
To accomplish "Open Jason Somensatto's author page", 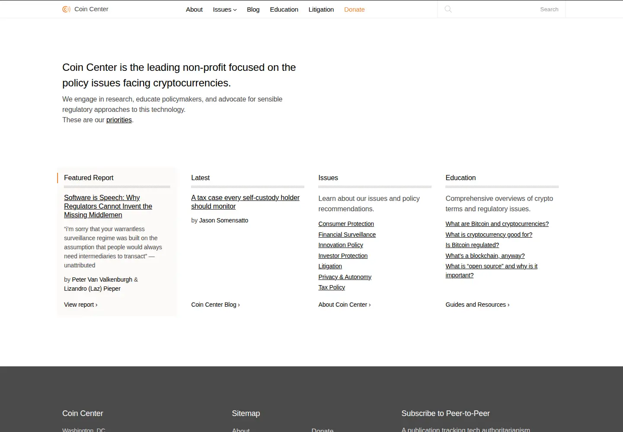I will click(224, 220).
